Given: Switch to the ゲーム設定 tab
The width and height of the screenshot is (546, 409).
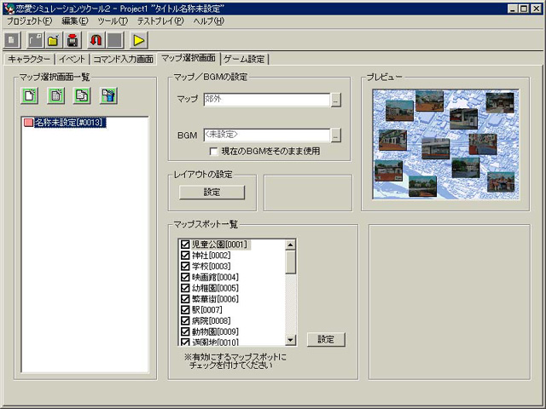Looking at the screenshot, I should pos(244,59).
